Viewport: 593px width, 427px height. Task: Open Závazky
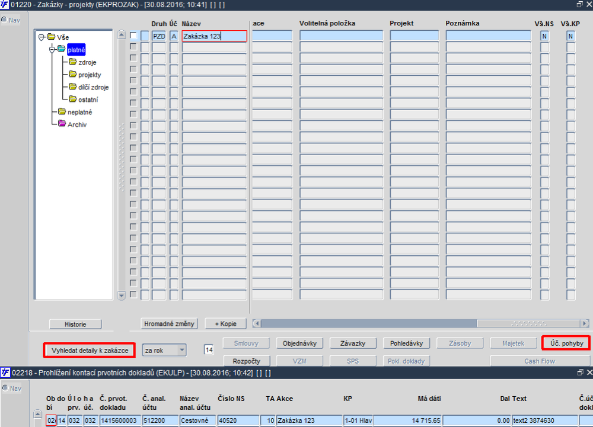click(x=353, y=343)
